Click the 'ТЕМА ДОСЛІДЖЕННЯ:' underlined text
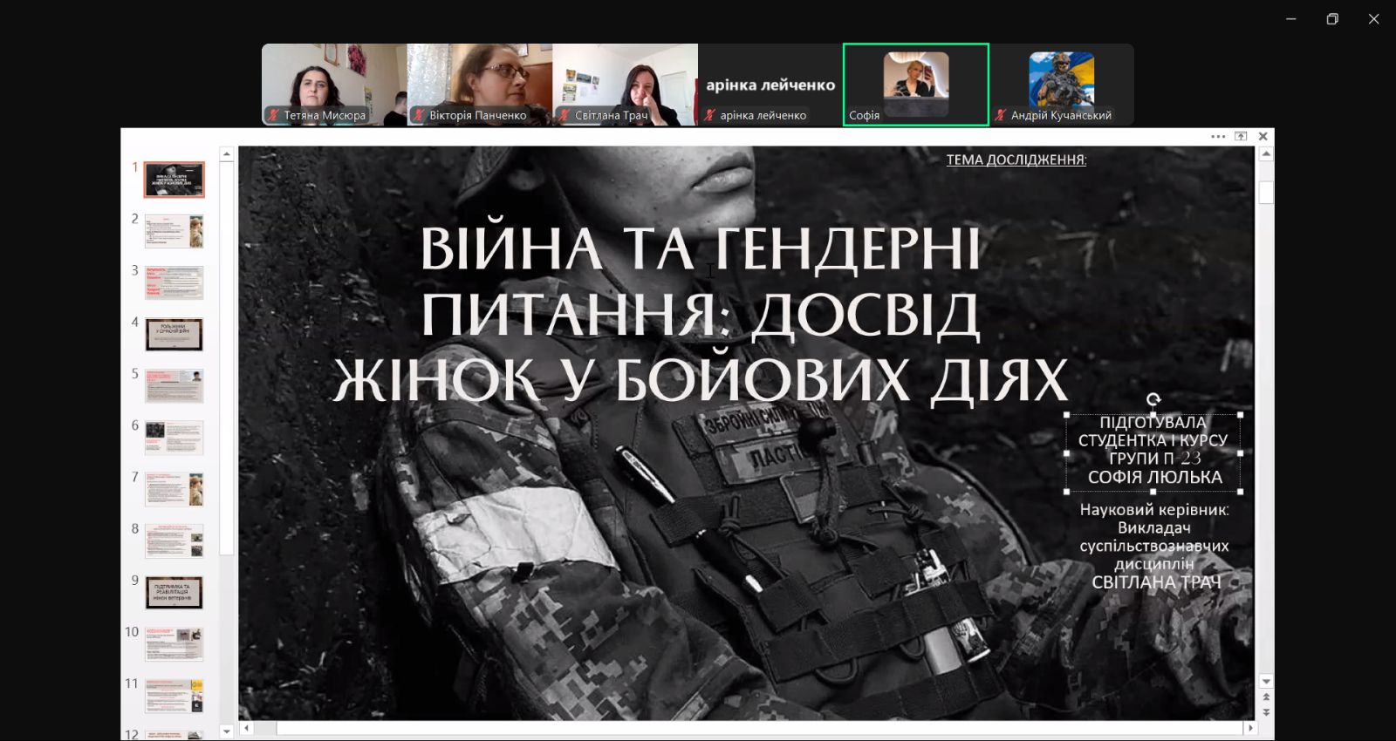This screenshot has height=741, width=1396. [1016, 160]
